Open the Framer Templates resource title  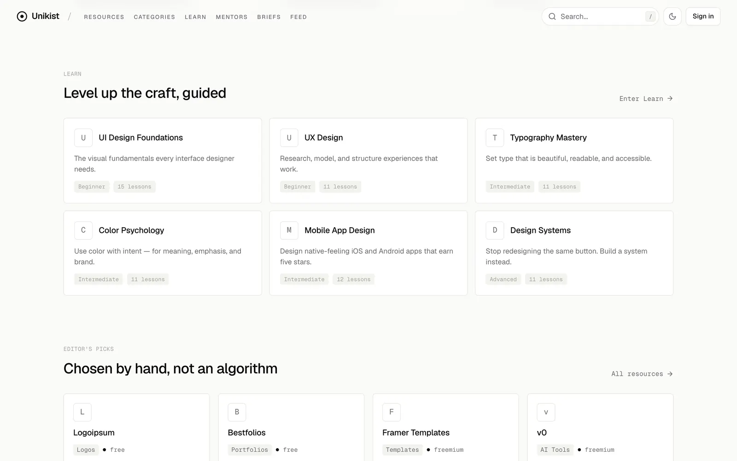click(416, 433)
